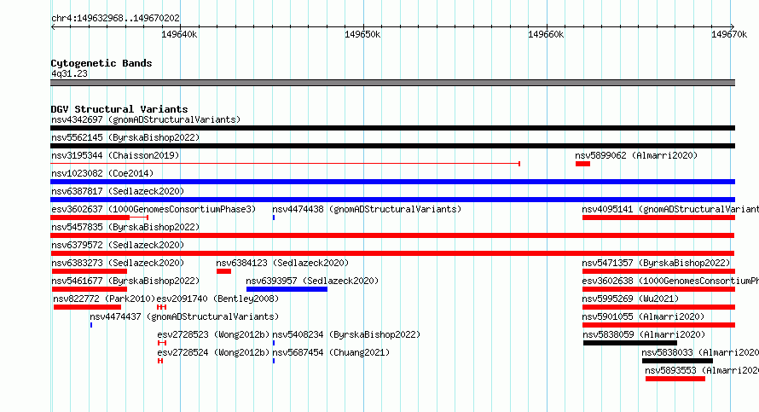Click the Cytogenetic Bands track title
Viewport: 759px width, 412px height.
pyautogui.click(x=101, y=63)
